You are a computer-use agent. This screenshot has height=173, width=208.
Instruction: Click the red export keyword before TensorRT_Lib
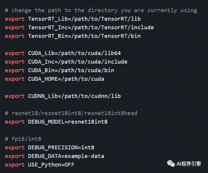click(15, 19)
